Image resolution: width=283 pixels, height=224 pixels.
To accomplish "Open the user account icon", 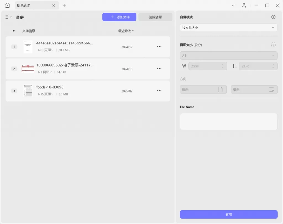I will point(244,6).
